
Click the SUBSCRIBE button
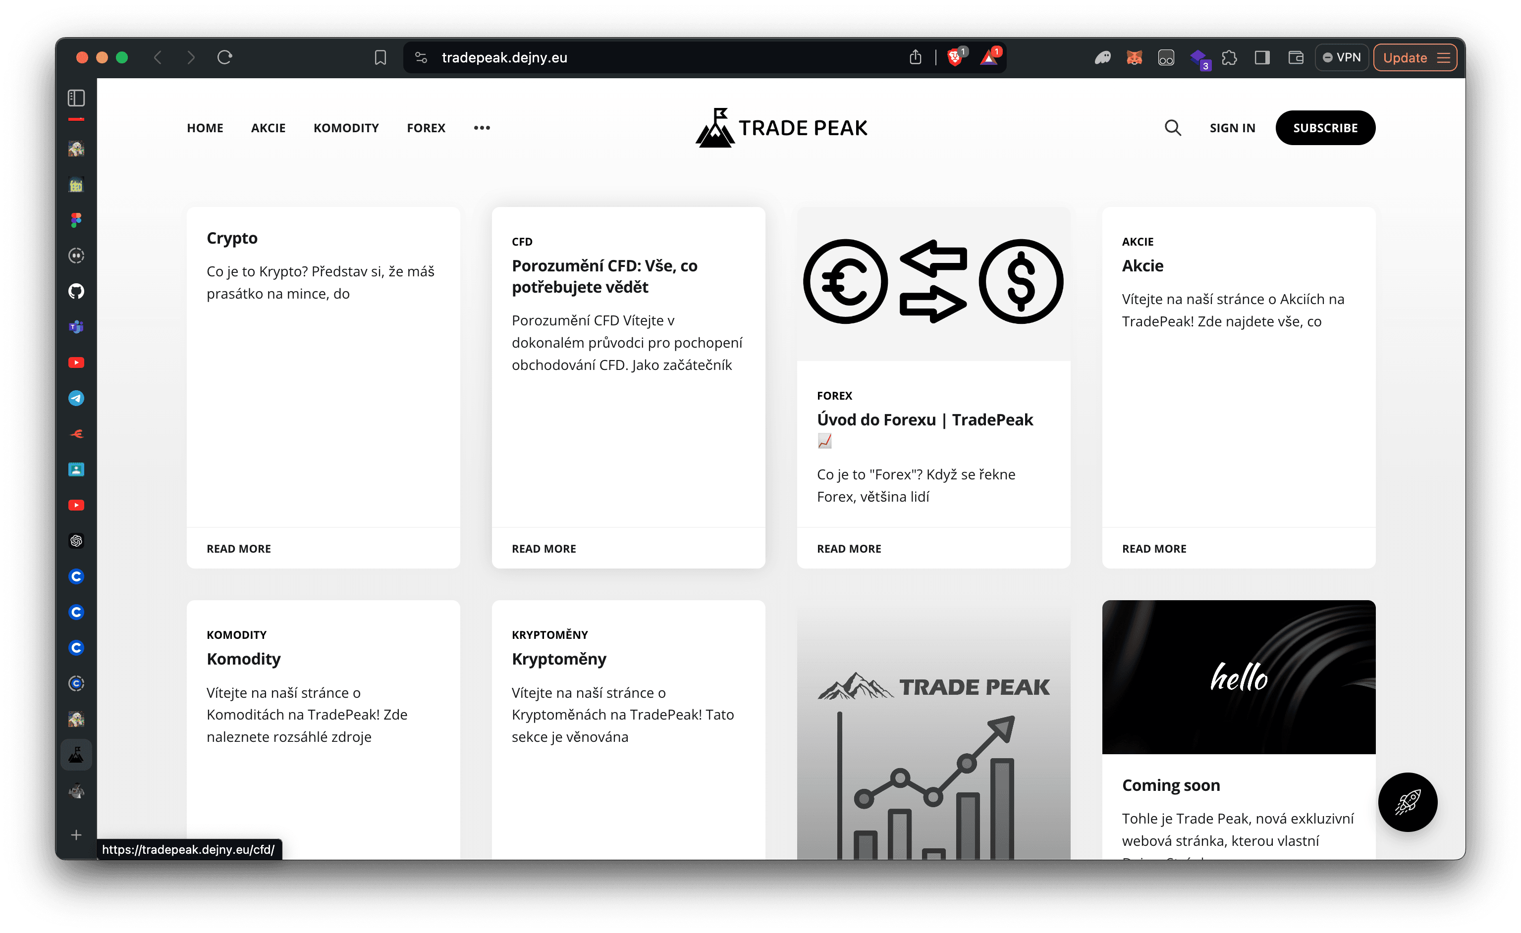1325,128
